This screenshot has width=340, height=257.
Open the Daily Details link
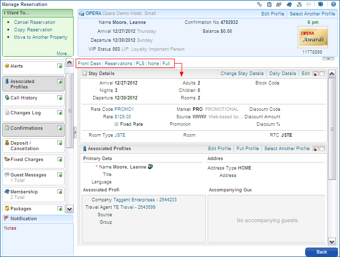283,74
